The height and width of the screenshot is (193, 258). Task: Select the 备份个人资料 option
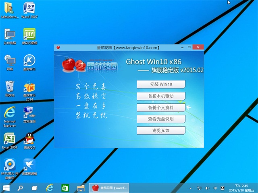(161, 108)
